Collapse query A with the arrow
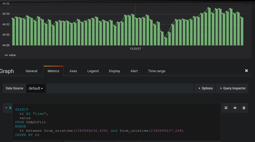This screenshot has height=142, width=255. pos(6,108)
